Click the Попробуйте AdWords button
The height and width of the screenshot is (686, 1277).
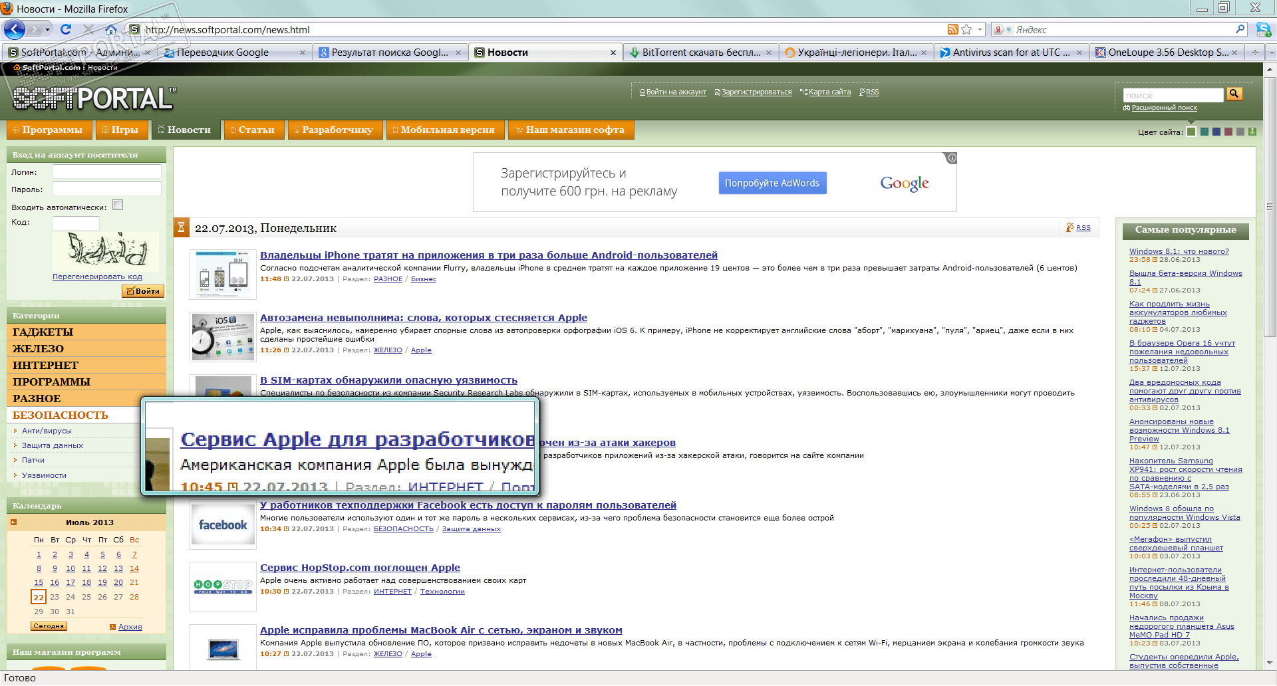pos(772,183)
